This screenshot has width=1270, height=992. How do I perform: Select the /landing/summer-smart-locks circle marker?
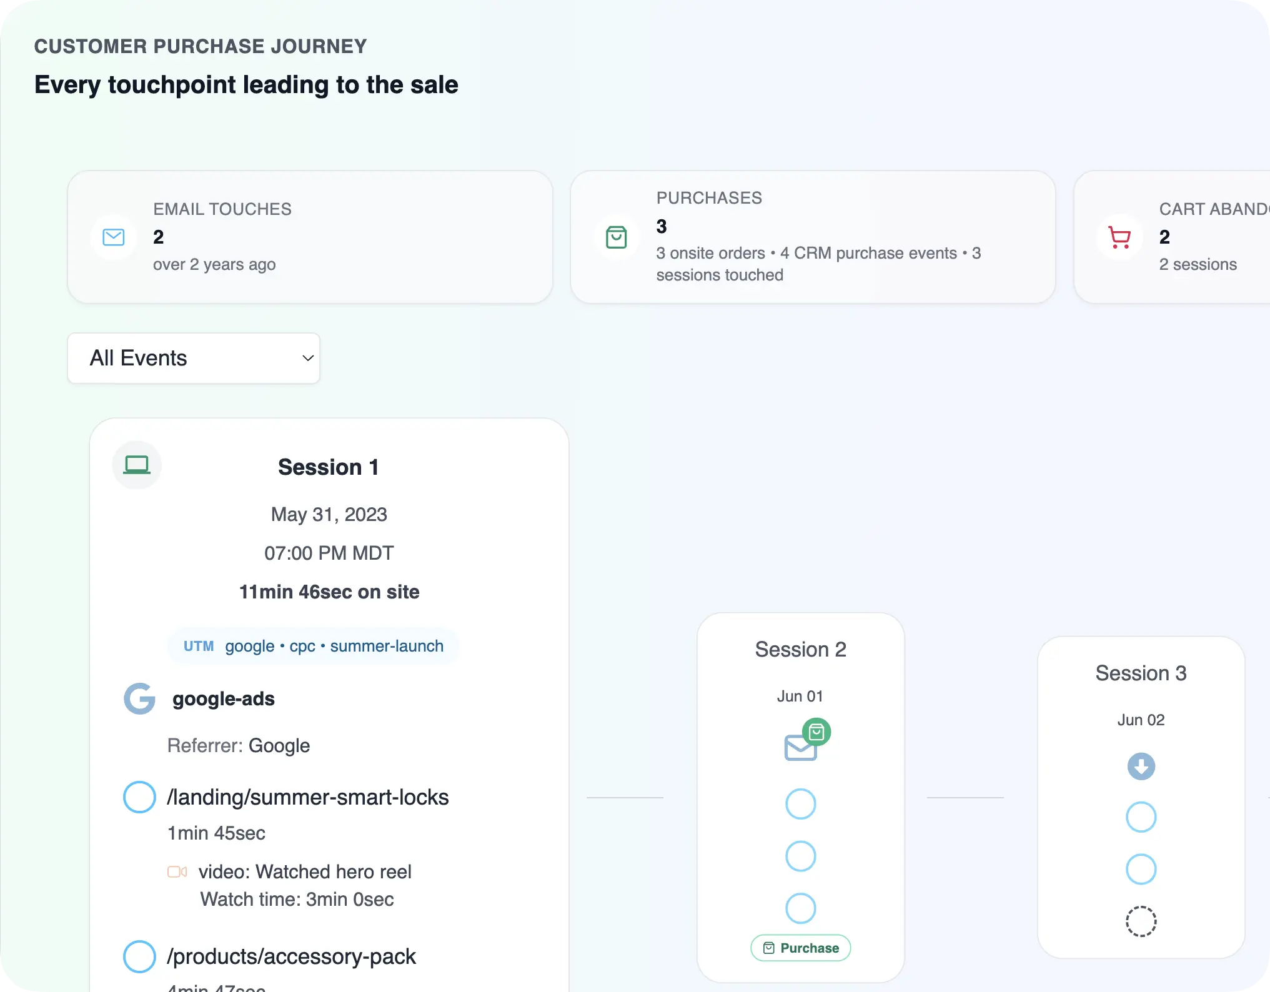tap(139, 797)
